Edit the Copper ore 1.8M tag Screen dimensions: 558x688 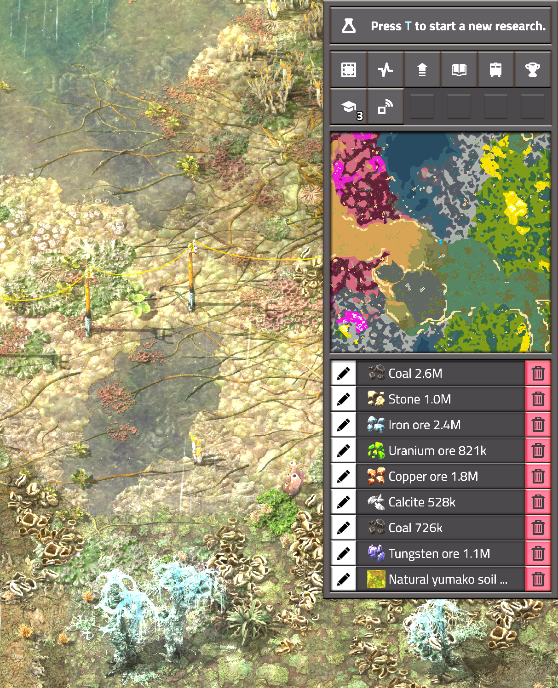(x=343, y=476)
